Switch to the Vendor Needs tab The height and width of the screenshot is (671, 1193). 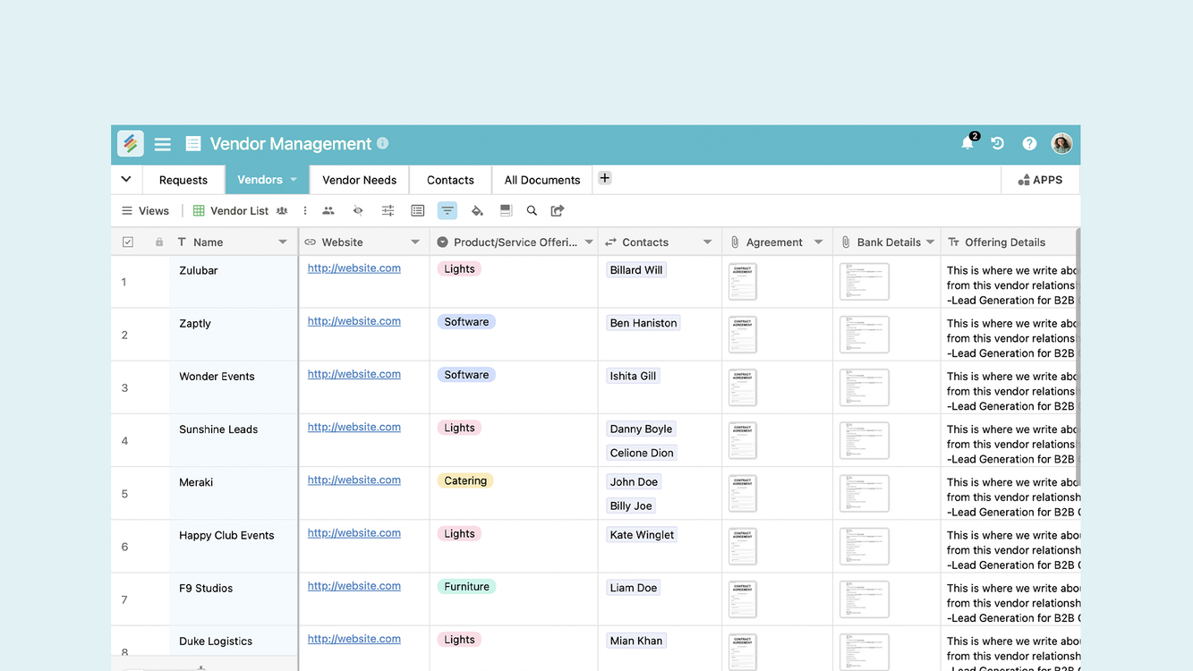click(x=359, y=180)
